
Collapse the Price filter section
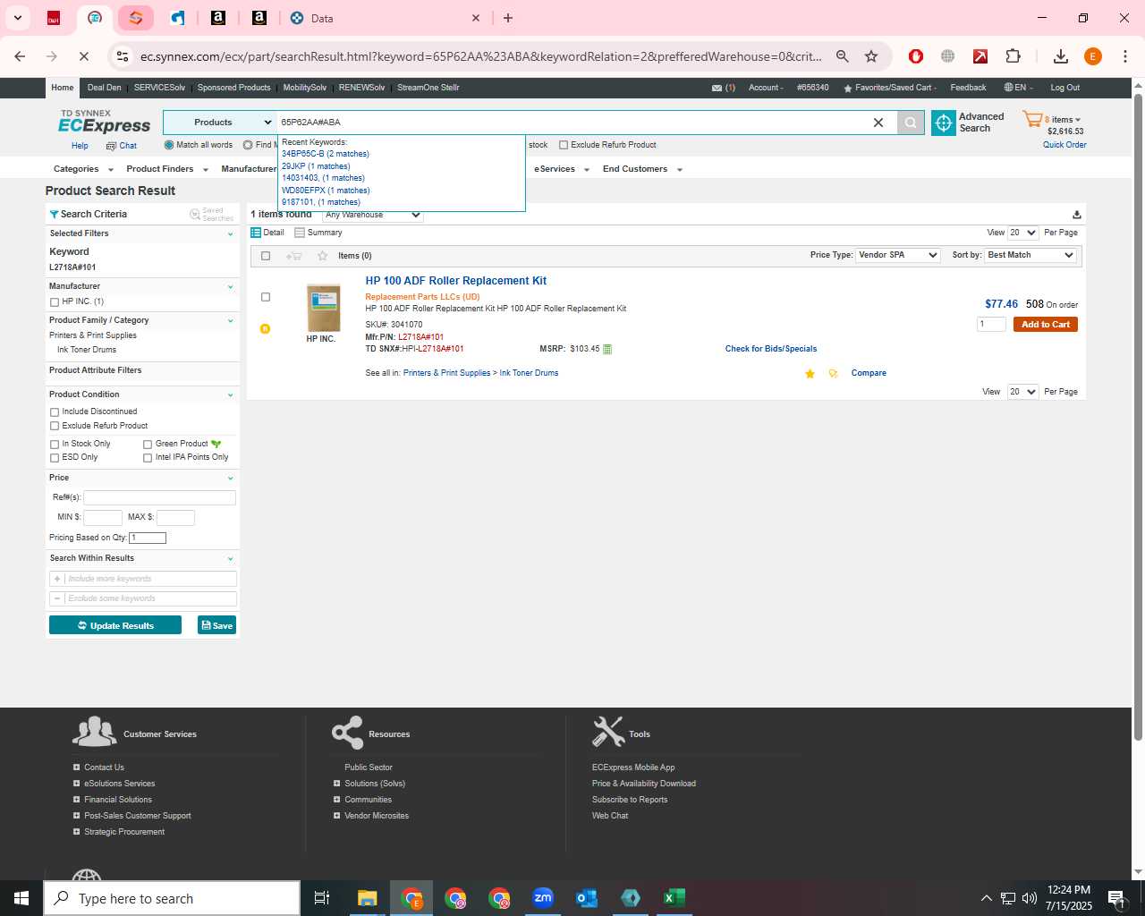[230, 479]
